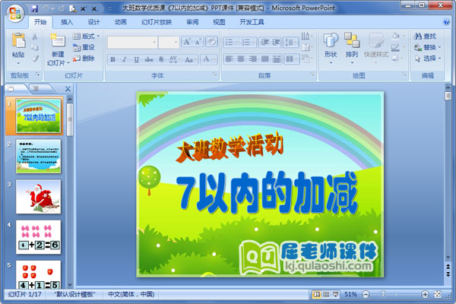456x304 pixels.
Task: Decrease font size with the shrink-font icon
Action: point(198,42)
